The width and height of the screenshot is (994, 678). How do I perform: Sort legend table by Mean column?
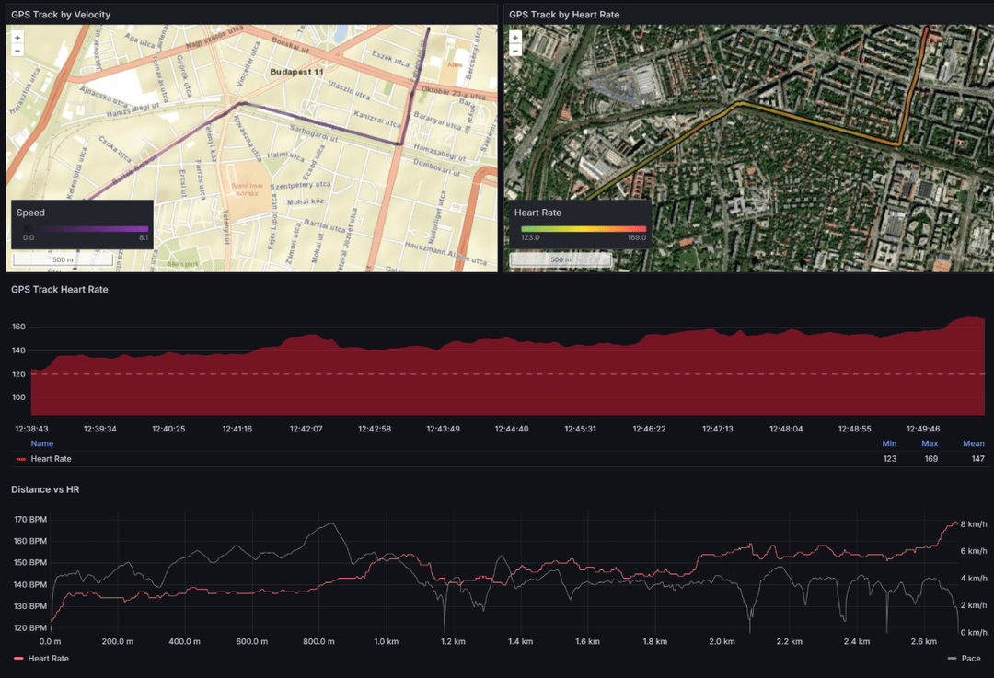(x=973, y=443)
